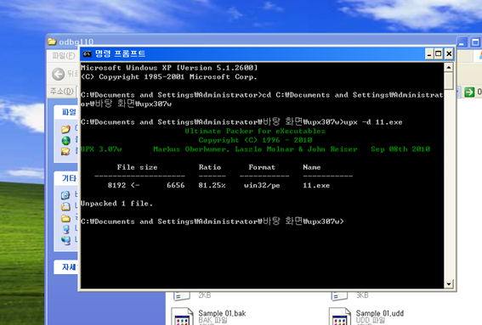Select the Sample 01.udd file icon
Viewport: 482px width, 325px height.
(340, 317)
